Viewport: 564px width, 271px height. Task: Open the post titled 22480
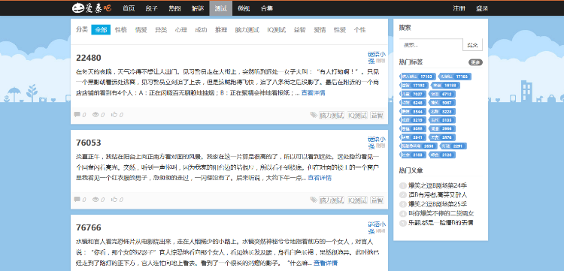click(89, 58)
